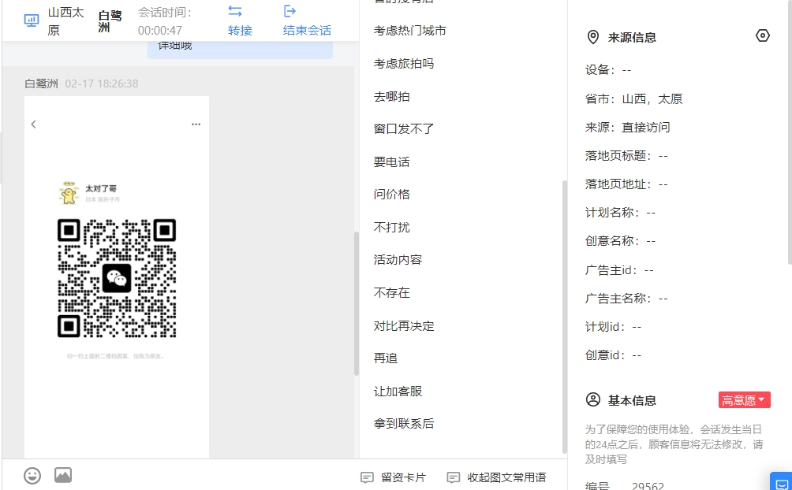
Task: Click the 收起图文常用语 message icon
Action: (x=454, y=477)
